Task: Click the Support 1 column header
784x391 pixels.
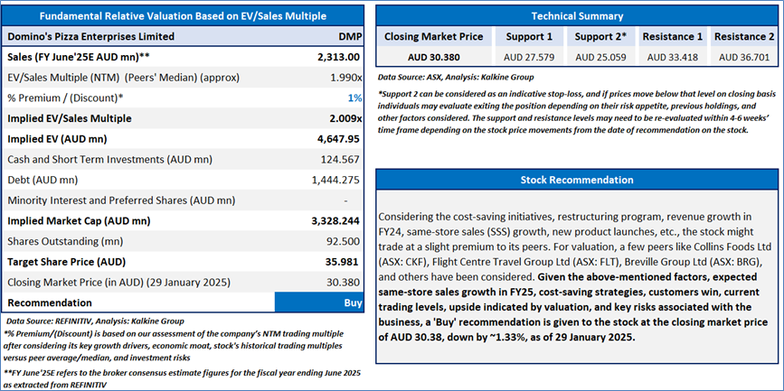Action: pyautogui.click(x=530, y=37)
